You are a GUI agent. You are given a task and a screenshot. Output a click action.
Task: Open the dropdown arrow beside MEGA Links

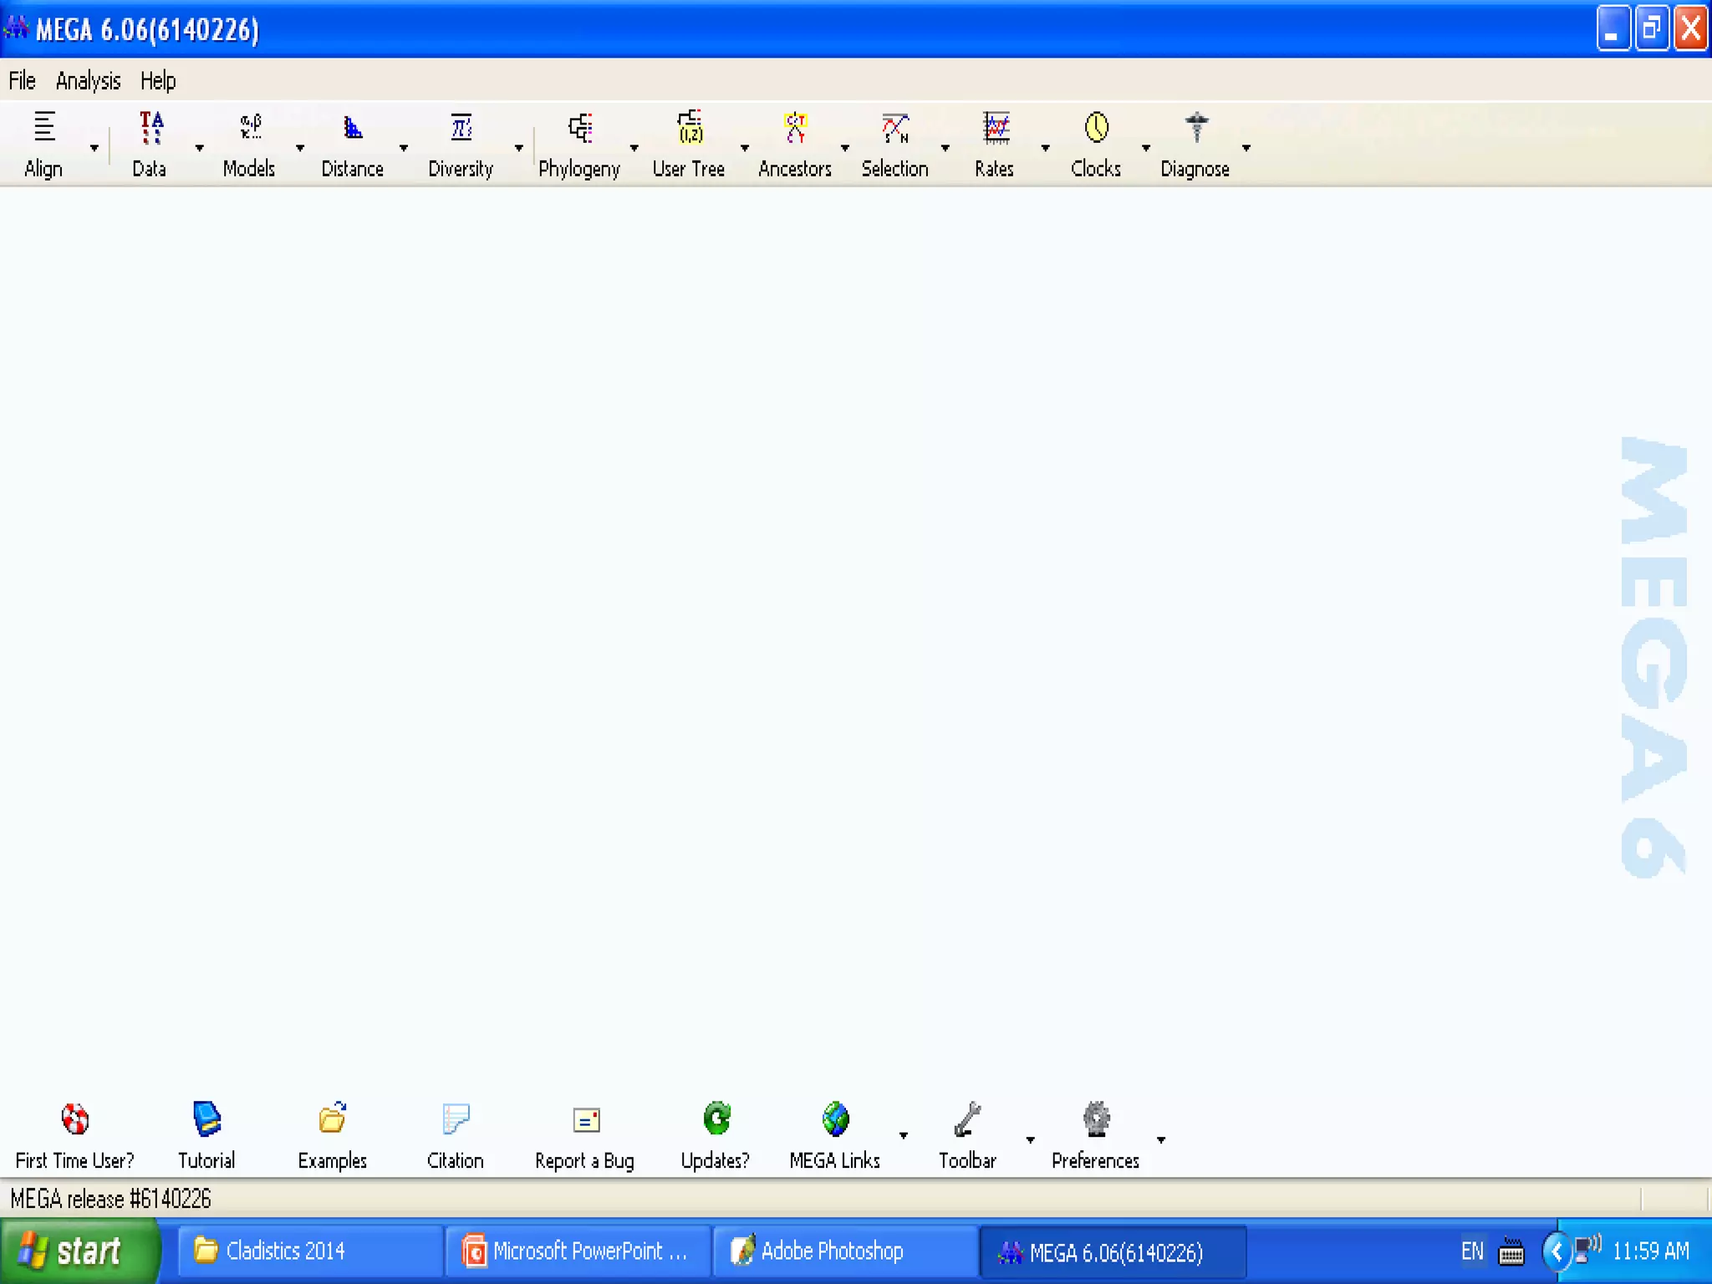[x=904, y=1135]
